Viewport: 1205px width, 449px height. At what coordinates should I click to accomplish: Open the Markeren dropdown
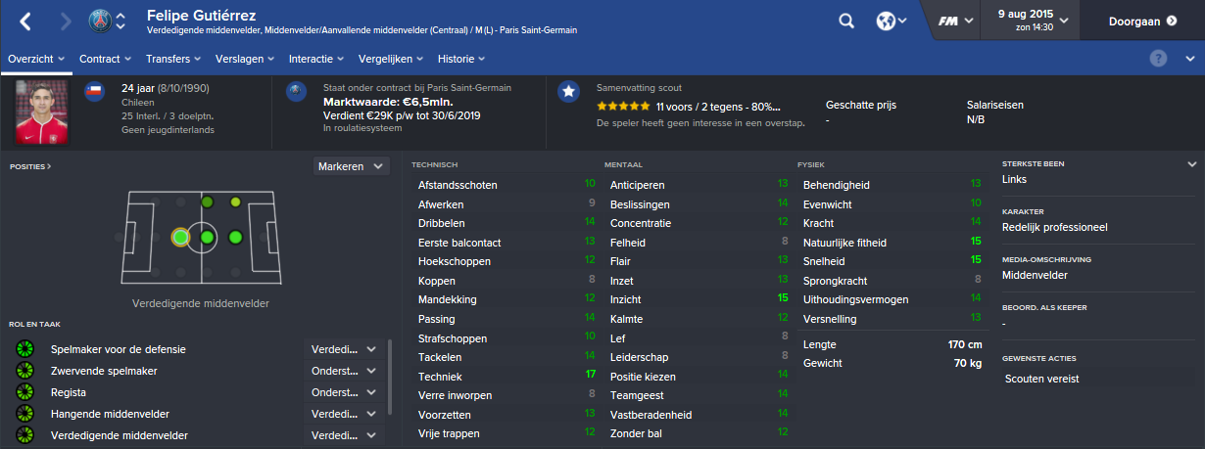tap(352, 166)
